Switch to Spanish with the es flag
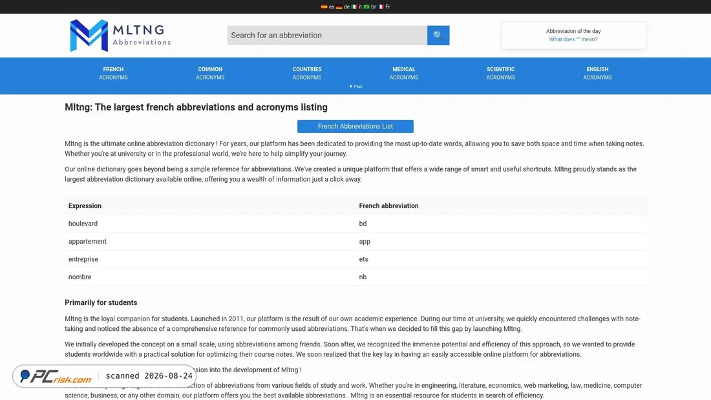The height and width of the screenshot is (400, 711). [x=328, y=7]
